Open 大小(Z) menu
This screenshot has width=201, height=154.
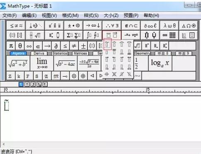tap(111, 15)
